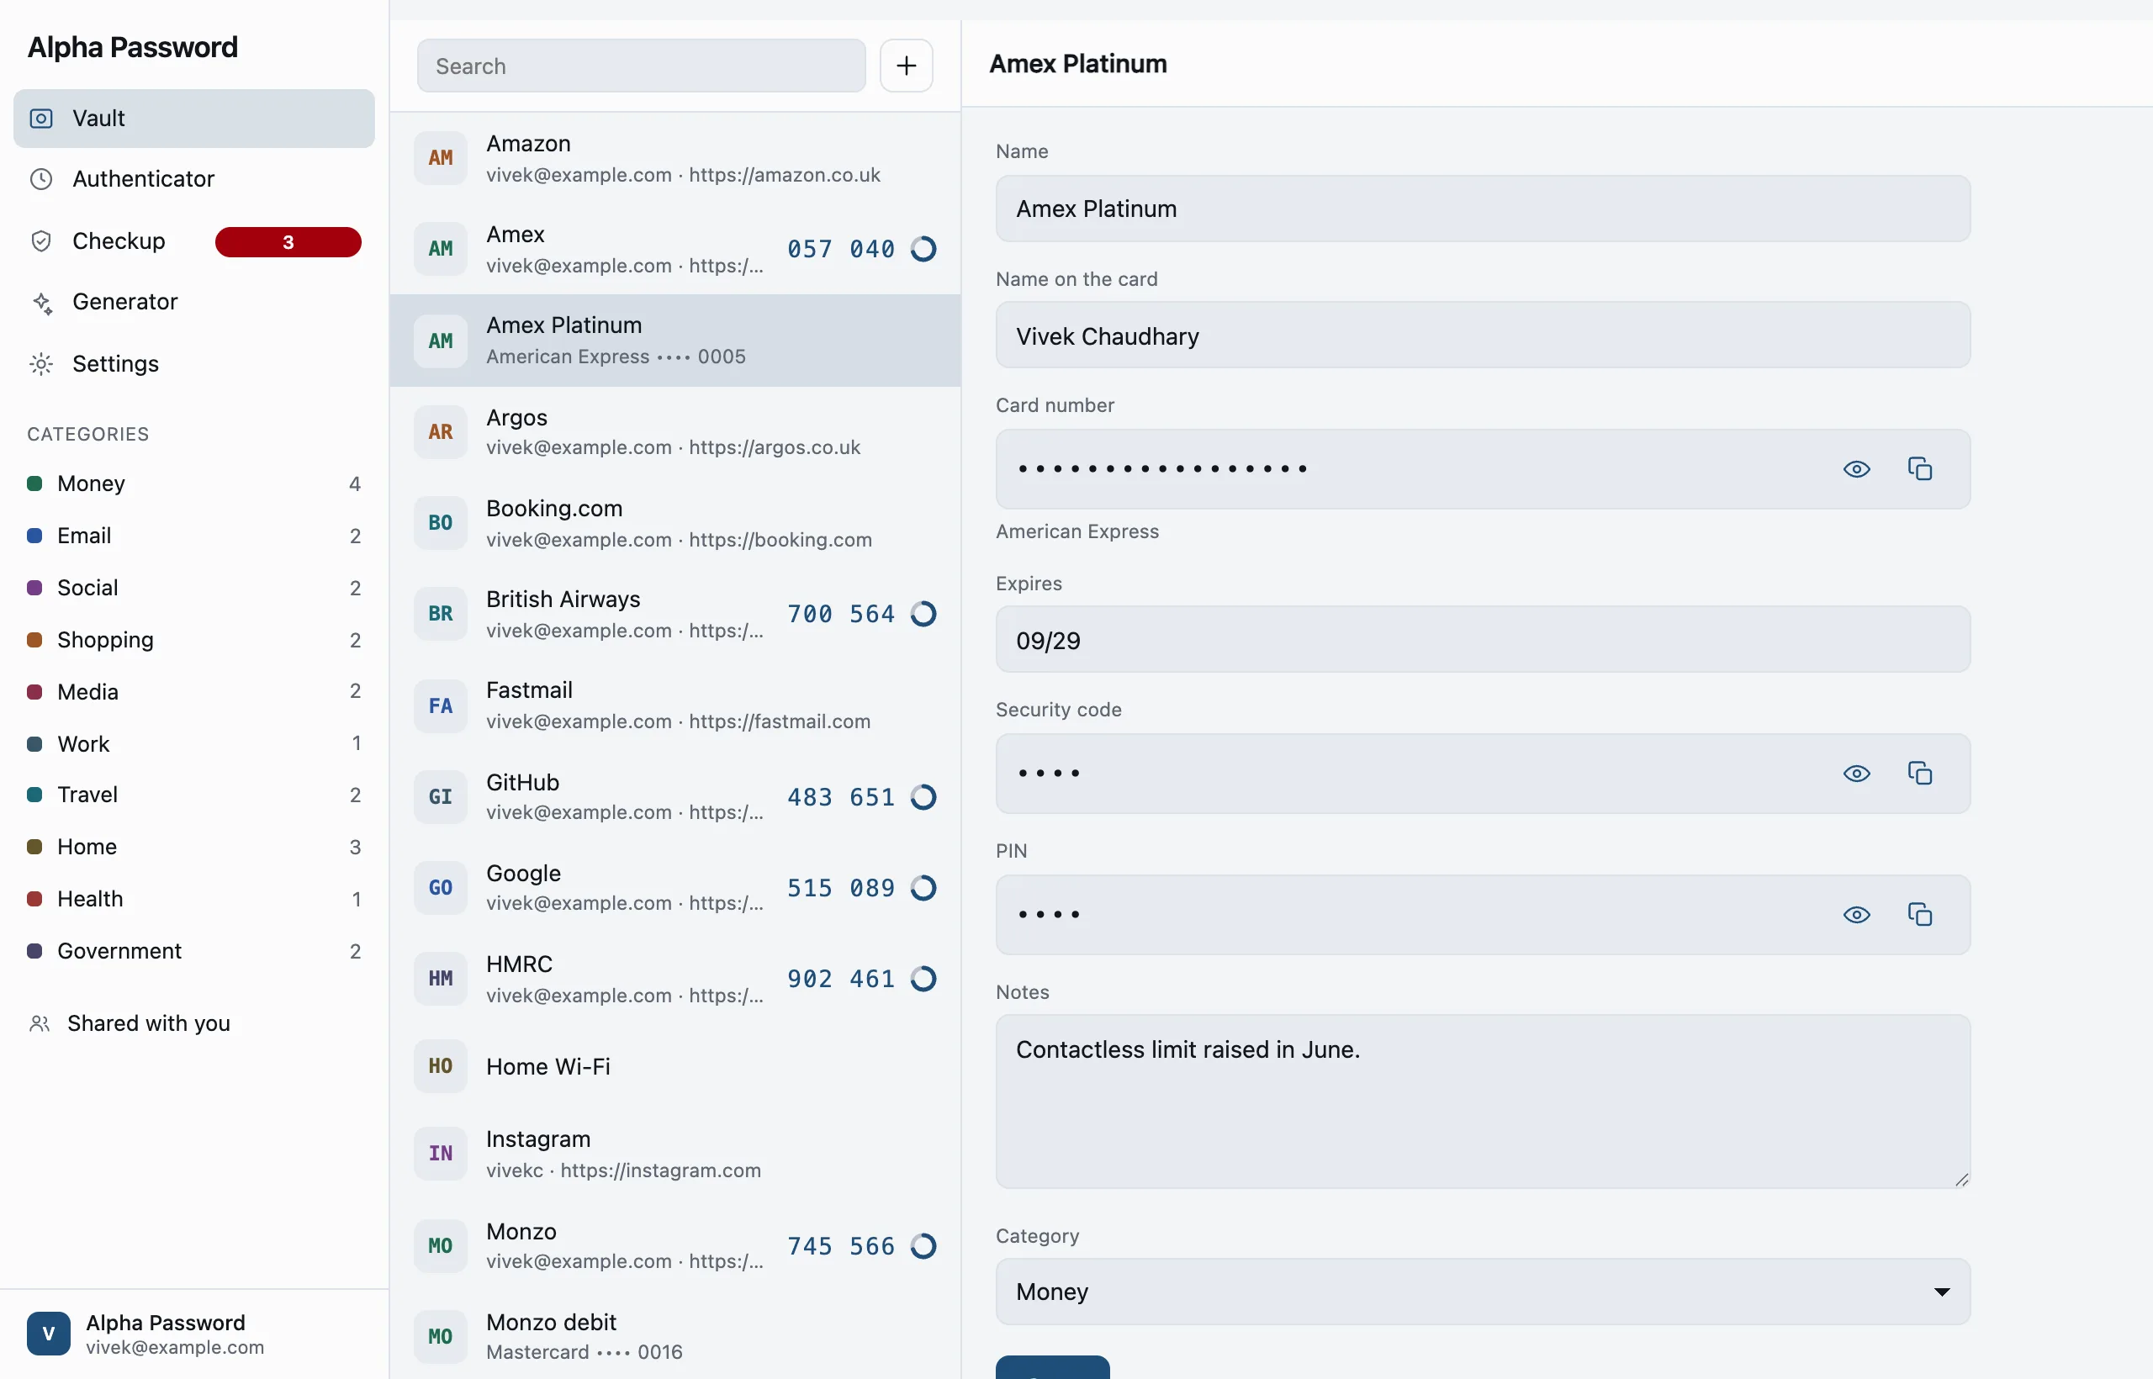Image resolution: width=2153 pixels, height=1379 pixels.
Task: Click the Amazon AM avatar icon
Action: (x=441, y=157)
